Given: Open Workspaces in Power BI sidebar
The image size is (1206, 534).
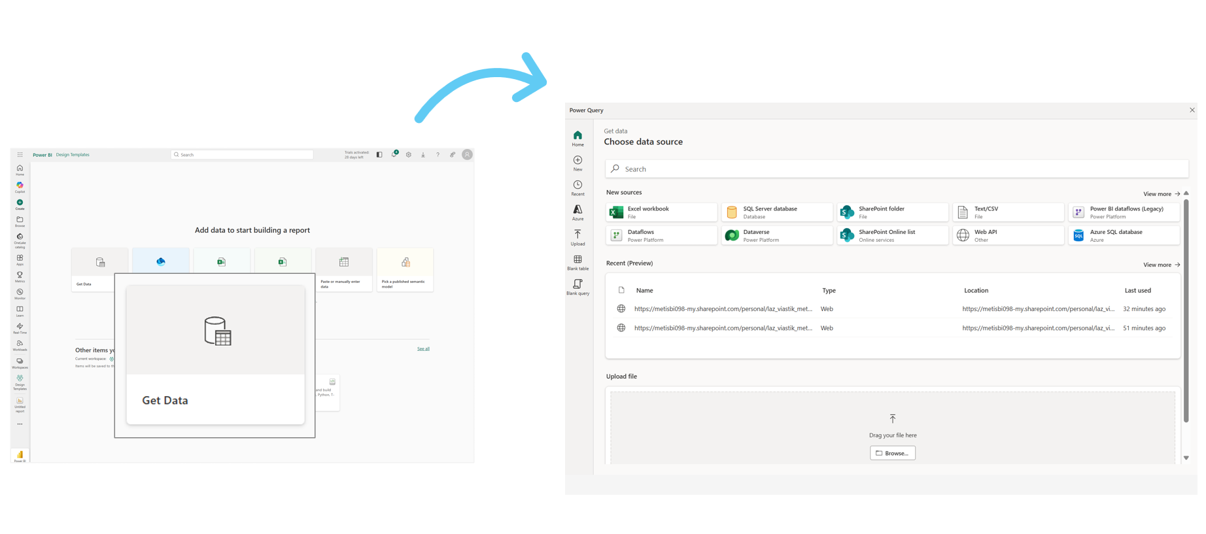Looking at the screenshot, I should point(20,363).
